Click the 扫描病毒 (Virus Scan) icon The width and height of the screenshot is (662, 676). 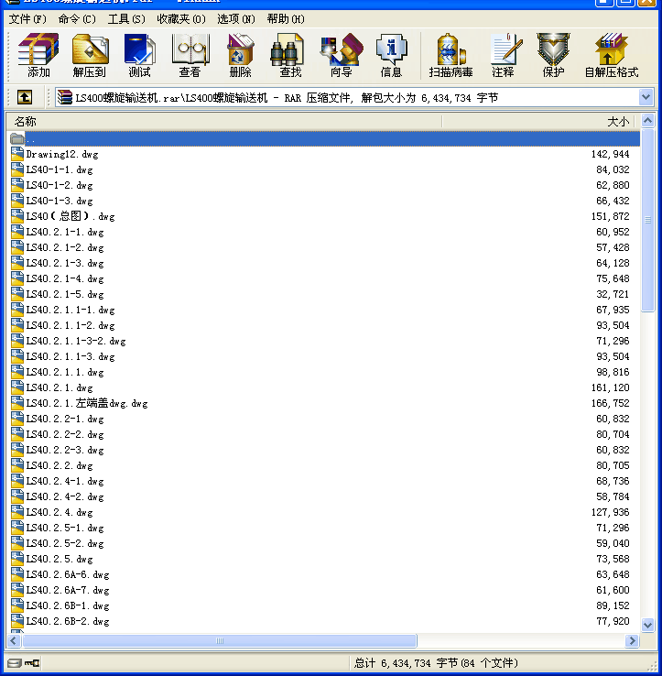450,56
